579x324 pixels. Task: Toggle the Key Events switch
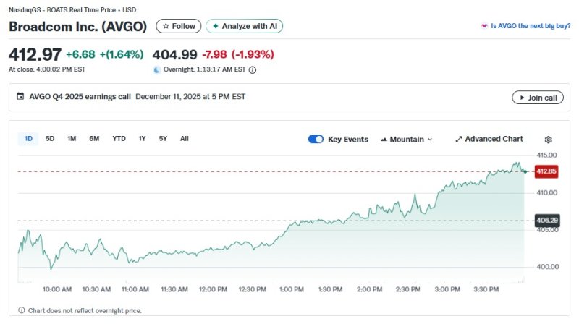coord(316,139)
